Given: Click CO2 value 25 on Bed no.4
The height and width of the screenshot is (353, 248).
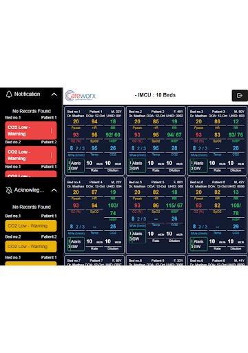Looking at the screenshot, I should pyautogui.click(x=113, y=227).
